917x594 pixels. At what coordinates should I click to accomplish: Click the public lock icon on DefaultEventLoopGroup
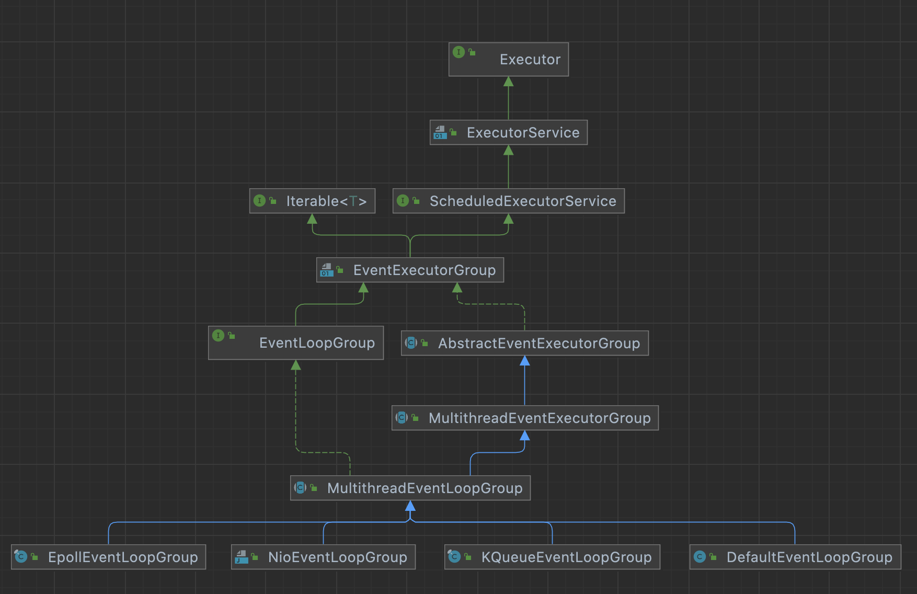(713, 557)
